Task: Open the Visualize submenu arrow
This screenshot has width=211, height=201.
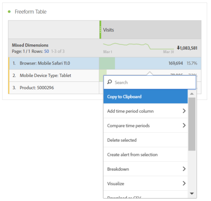Action: click(184, 183)
